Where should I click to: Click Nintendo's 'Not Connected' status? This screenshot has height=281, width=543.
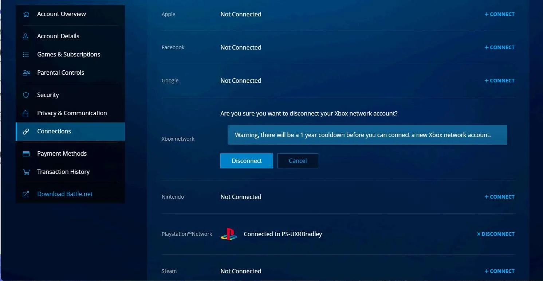click(241, 197)
